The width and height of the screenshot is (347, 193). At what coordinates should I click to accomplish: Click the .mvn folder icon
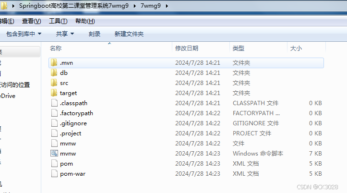(54, 62)
